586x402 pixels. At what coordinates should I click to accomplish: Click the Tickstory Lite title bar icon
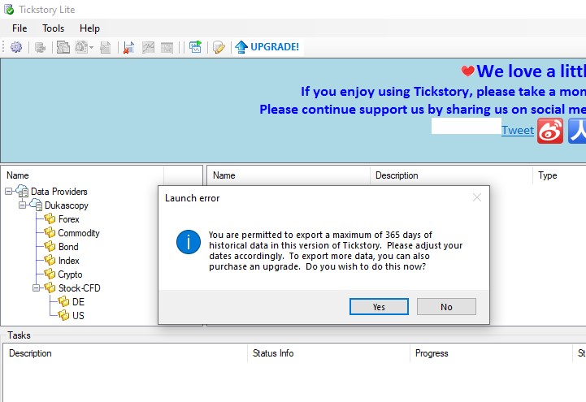(9, 9)
